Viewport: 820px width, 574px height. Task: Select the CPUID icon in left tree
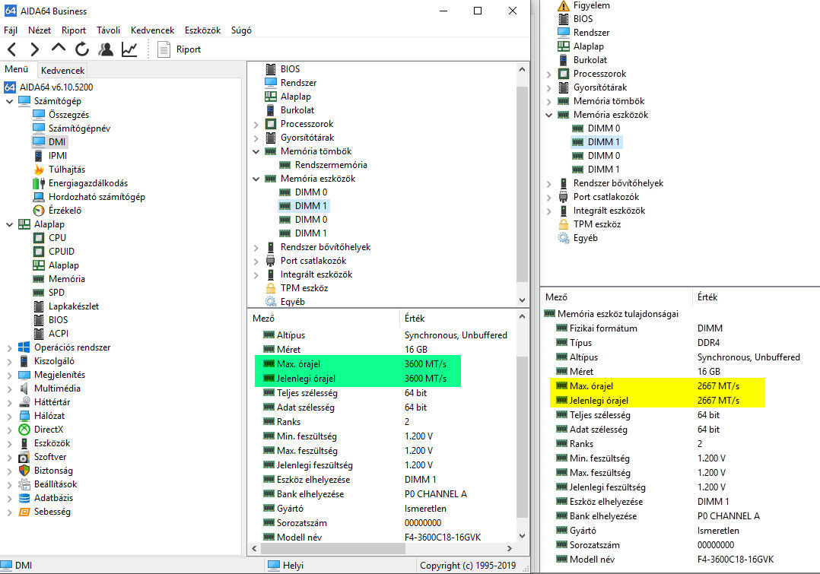[38, 252]
